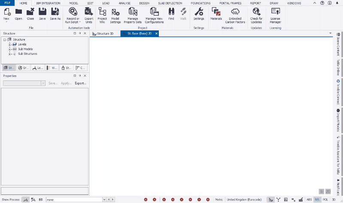Click the Save icon
The height and width of the screenshot is (203, 343).
(42, 14)
